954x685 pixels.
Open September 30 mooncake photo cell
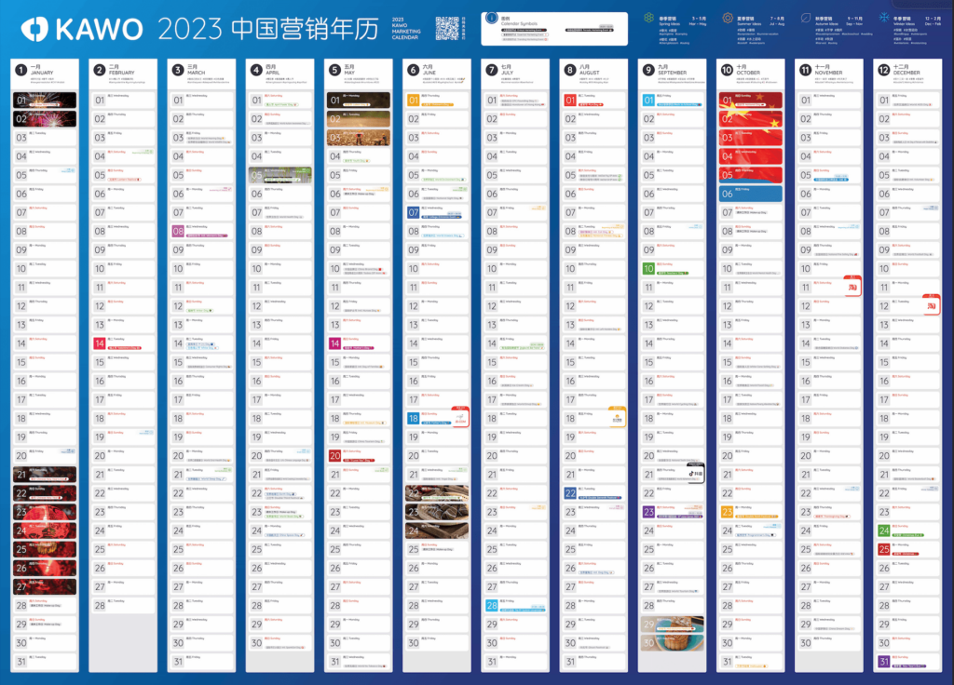(673, 642)
